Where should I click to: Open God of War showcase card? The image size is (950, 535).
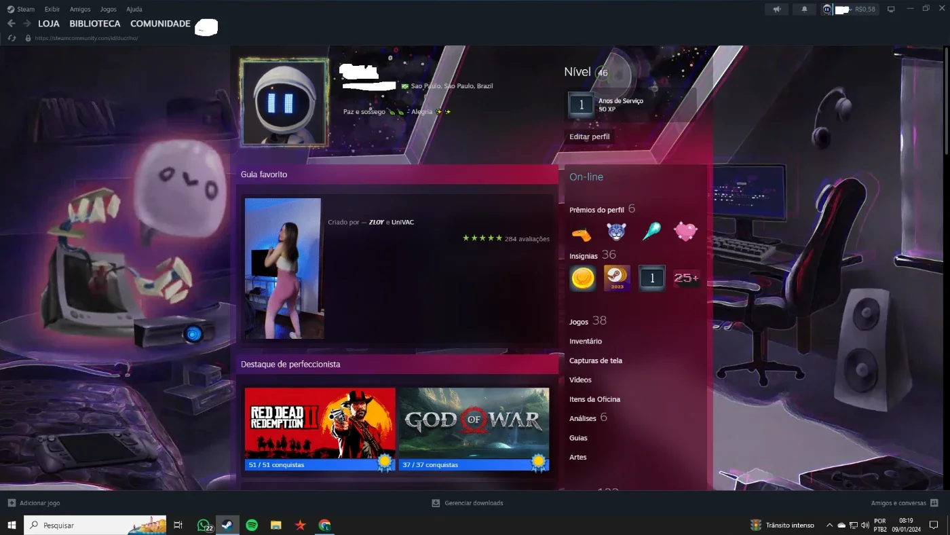pyautogui.click(x=474, y=429)
